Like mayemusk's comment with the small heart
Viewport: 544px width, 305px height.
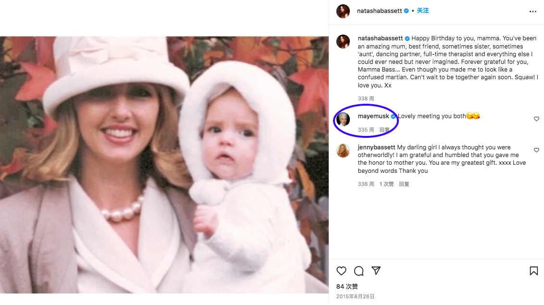pos(536,119)
